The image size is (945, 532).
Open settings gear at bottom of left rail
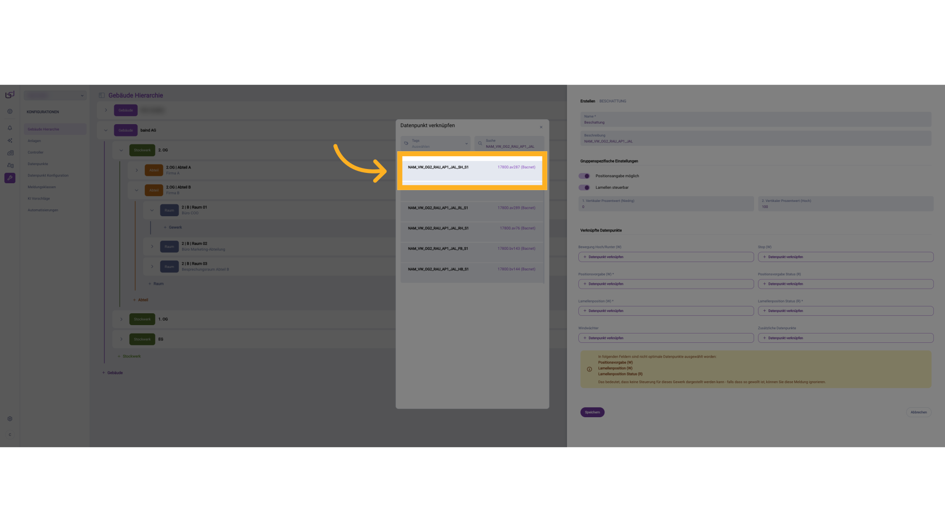10,419
